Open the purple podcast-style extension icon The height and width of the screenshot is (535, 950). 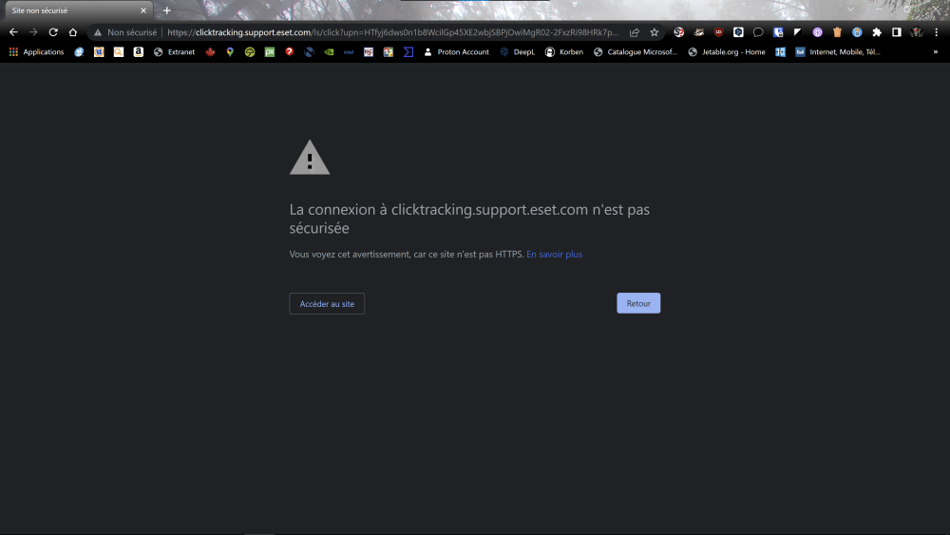click(x=817, y=32)
